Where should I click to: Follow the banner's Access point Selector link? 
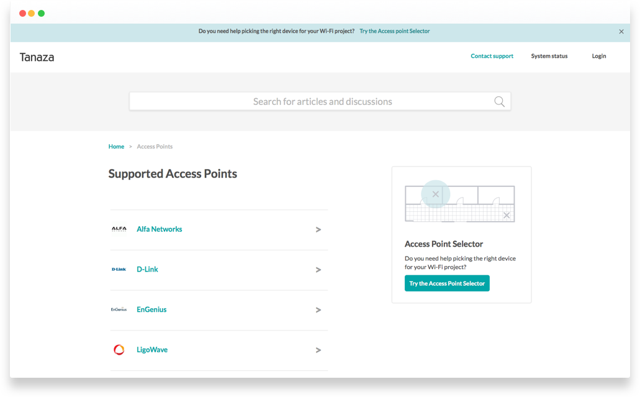[394, 31]
